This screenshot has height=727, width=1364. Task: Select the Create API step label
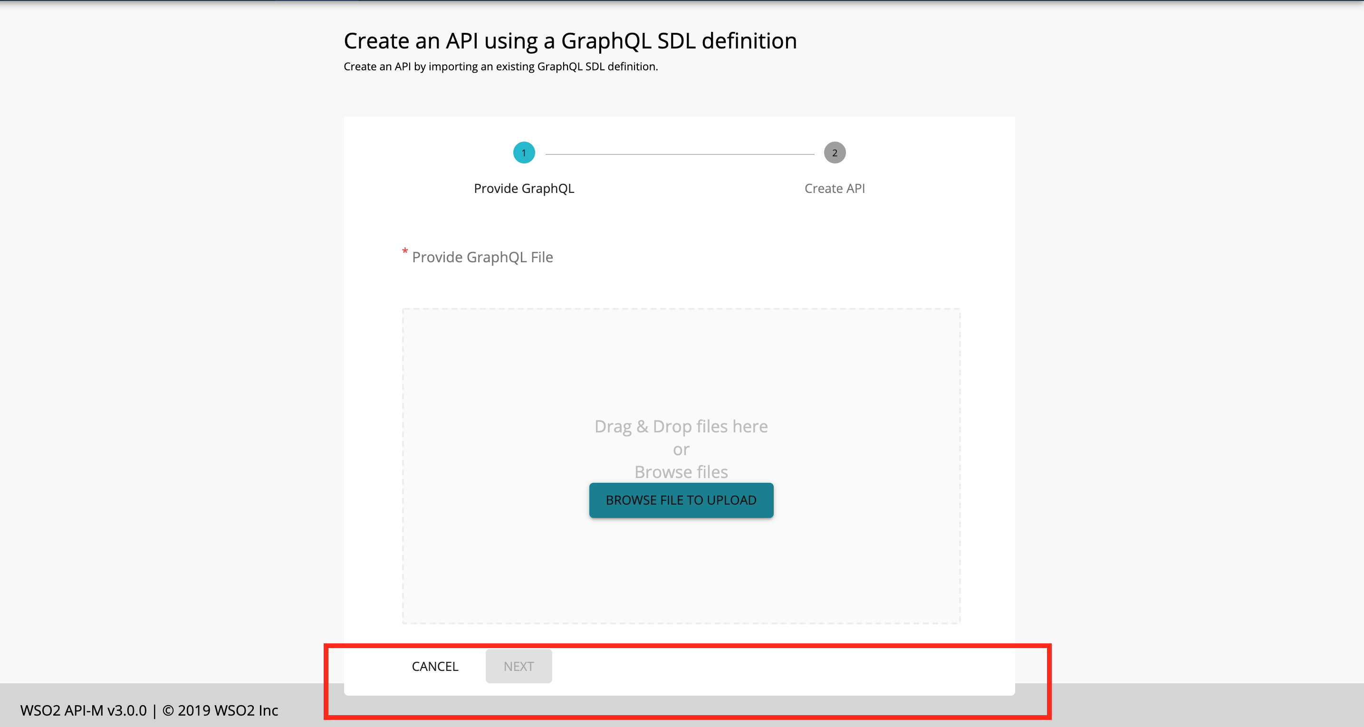834,188
